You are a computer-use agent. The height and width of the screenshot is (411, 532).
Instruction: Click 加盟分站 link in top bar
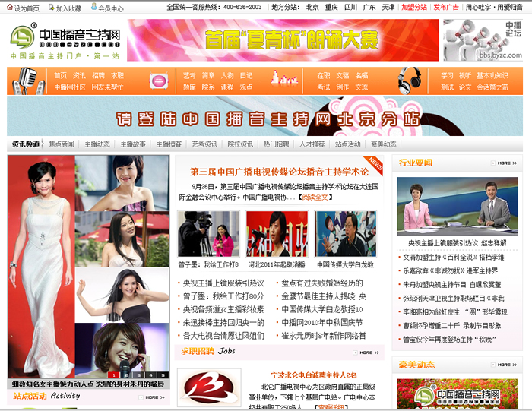point(414,7)
